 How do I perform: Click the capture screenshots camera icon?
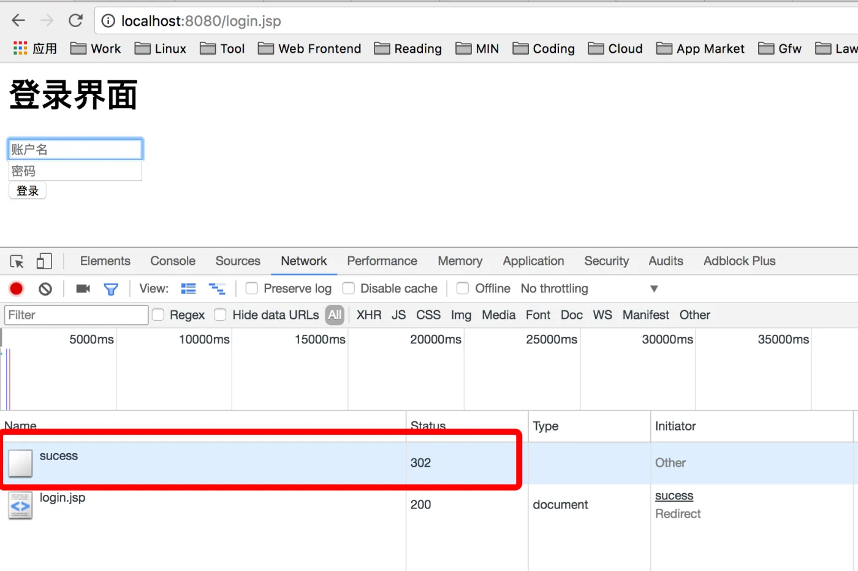tap(83, 289)
